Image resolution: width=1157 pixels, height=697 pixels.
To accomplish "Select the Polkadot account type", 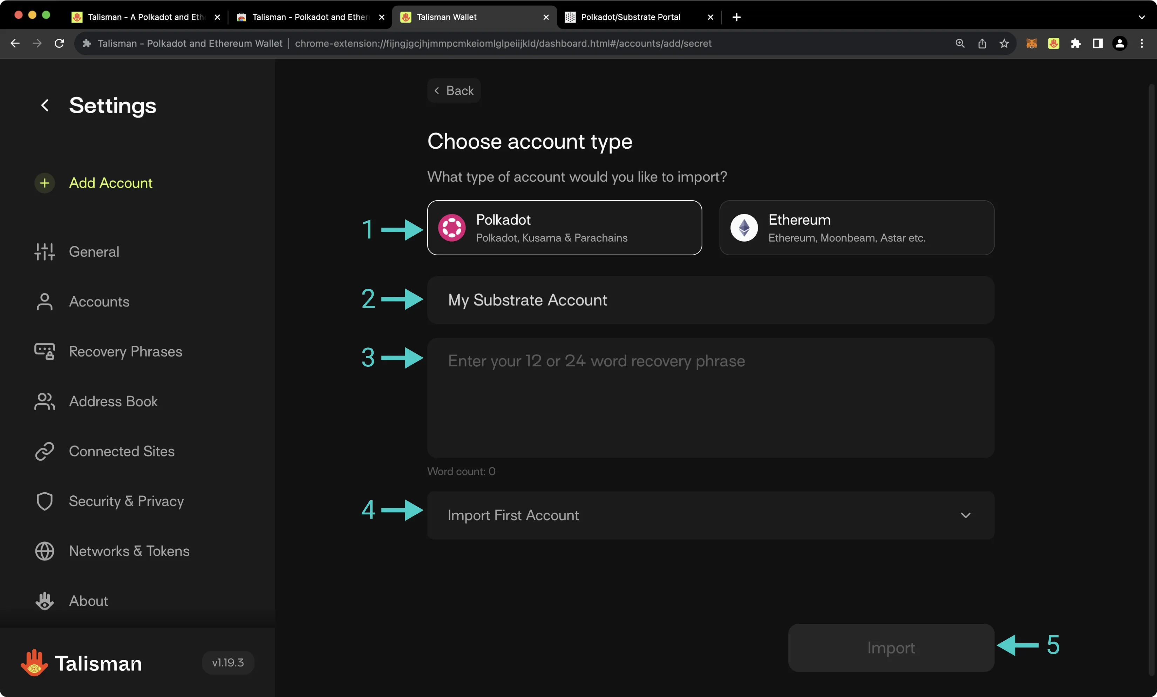I will tap(564, 228).
